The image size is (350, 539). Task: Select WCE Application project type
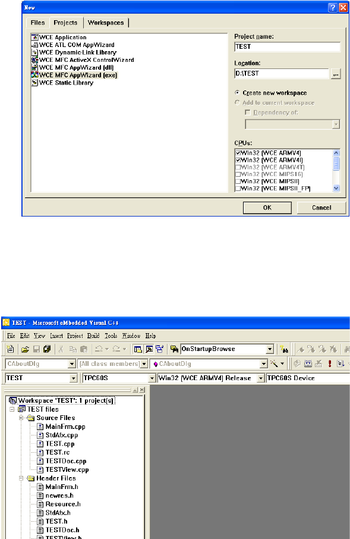pyautogui.click(x=62, y=37)
